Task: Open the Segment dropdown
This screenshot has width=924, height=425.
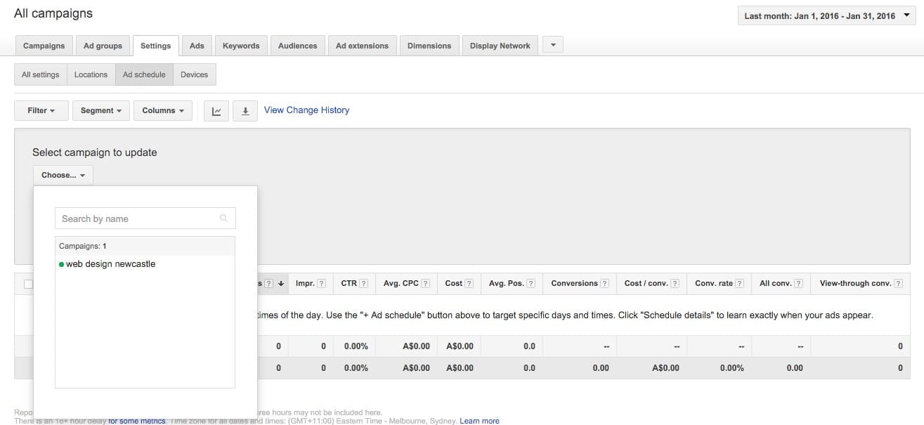Action: [100, 110]
